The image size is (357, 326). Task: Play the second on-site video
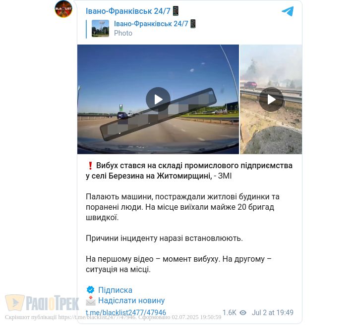pos(271,99)
